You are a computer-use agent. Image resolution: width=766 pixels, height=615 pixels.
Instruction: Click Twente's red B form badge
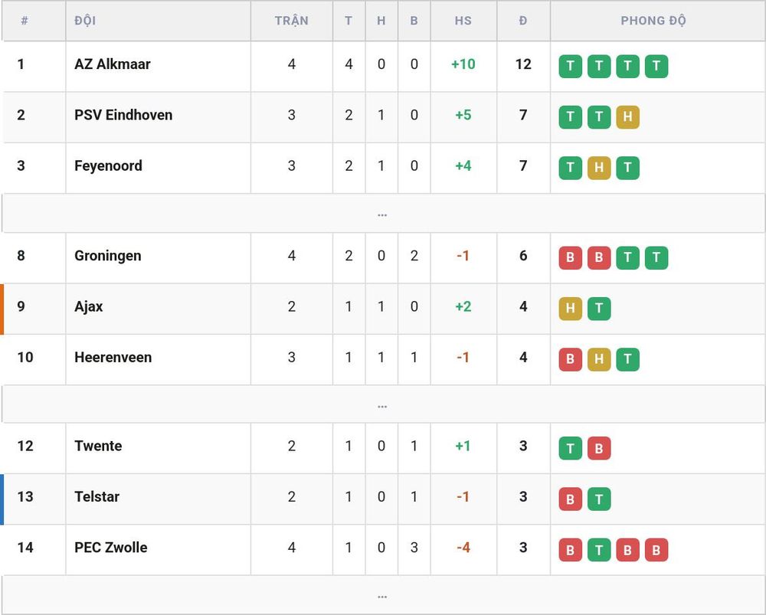coord(599,448)
